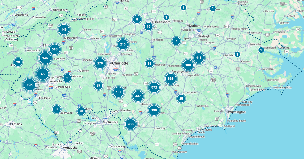304x159 pixels.
Task: Open the 276 cluster west of Charlotte
Action: pyautogui.click(x=100, y=63)
